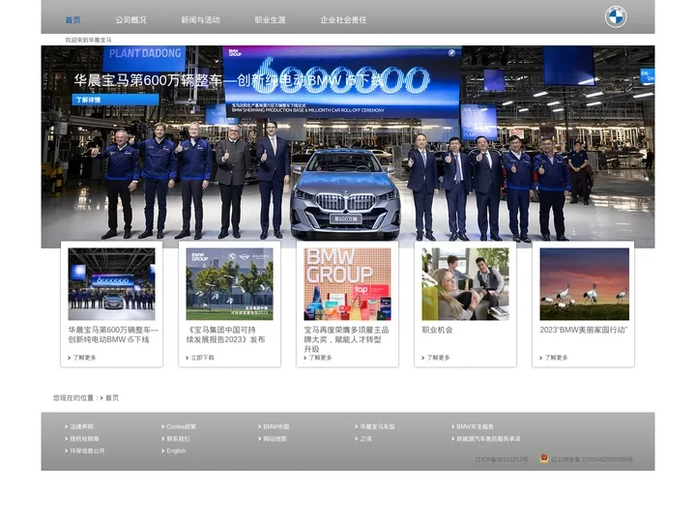Open the 企业社会责任 menu item
696x522 pixels.
click(343, 20)
